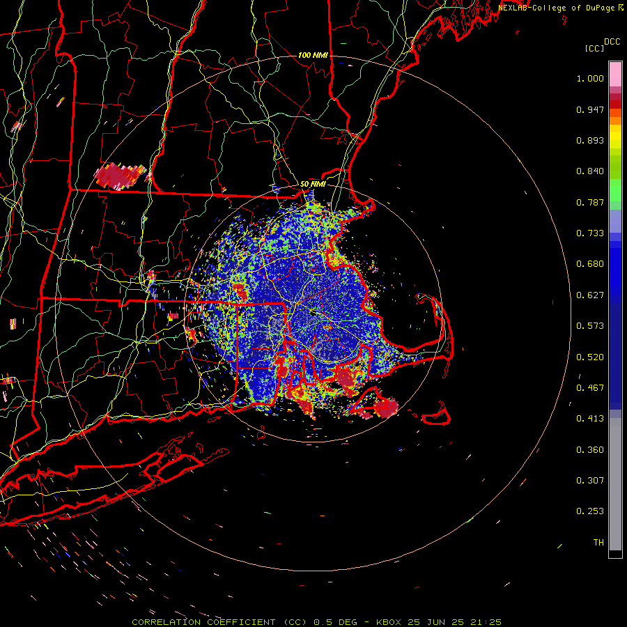Click the 0.520 color scale value
The width and height of the screenshot is (627, 627).
point(590,357)
